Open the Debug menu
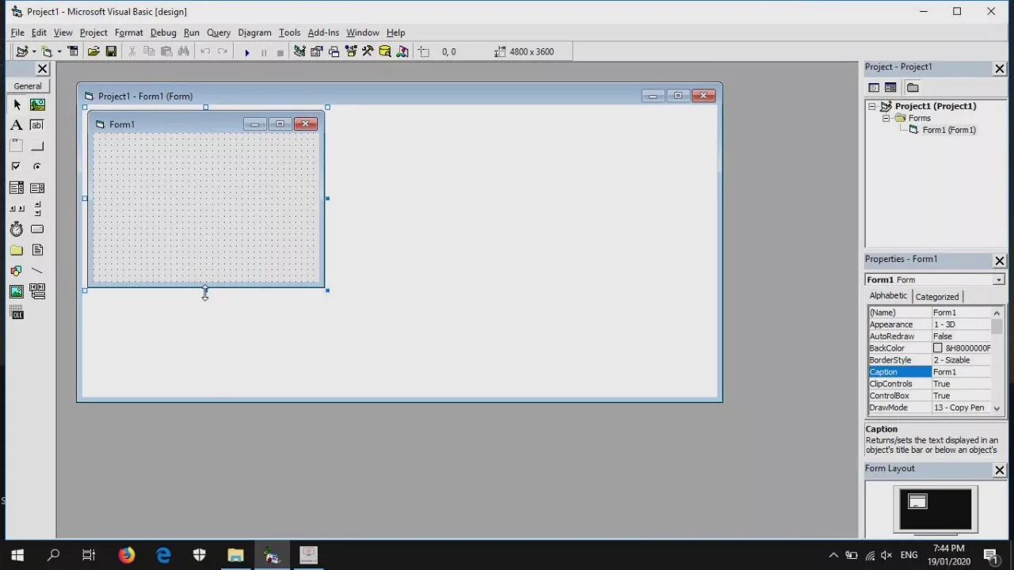Screen dimensions: 1014x570 point(163,32)
